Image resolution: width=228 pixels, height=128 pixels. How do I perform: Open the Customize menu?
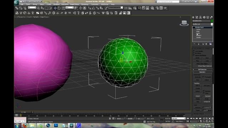tap(95, 4)
